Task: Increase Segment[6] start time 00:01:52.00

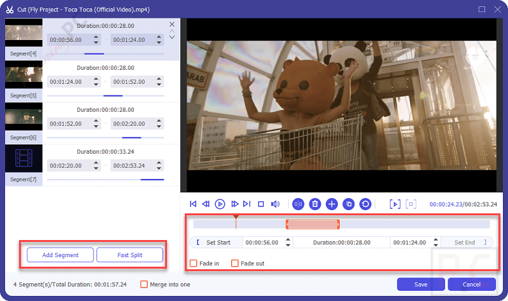Action: (96, 121)
